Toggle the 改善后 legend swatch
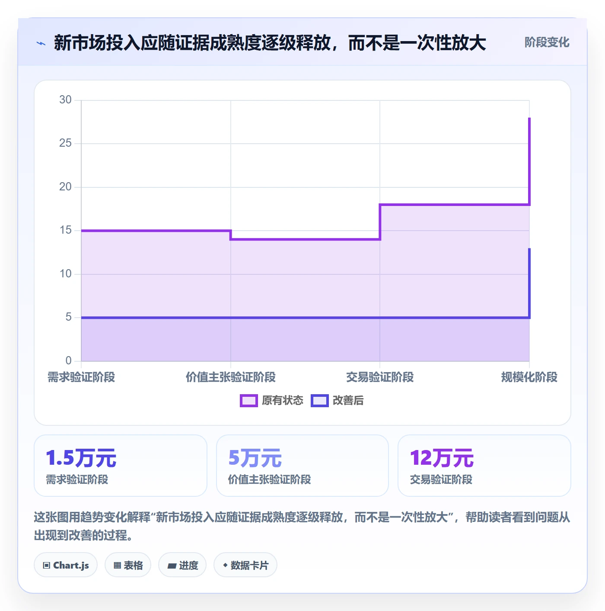The height and width of the screenshot is (611, 605). pos(320,401)
